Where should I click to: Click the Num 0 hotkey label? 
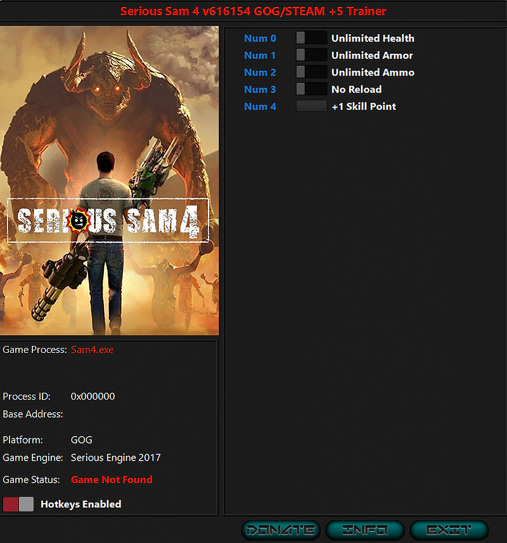260,38
